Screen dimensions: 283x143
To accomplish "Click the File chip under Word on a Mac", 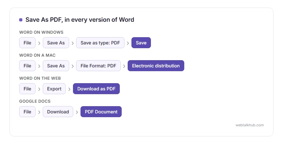I will coord(27,66).
